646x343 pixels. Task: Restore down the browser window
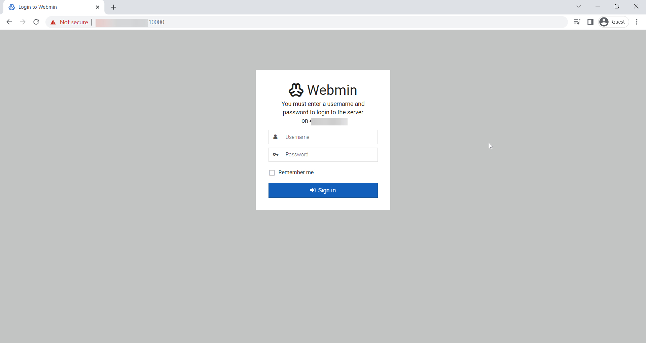617,6
